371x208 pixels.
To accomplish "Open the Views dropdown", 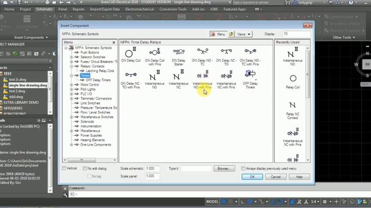I will tap(243, 34).
